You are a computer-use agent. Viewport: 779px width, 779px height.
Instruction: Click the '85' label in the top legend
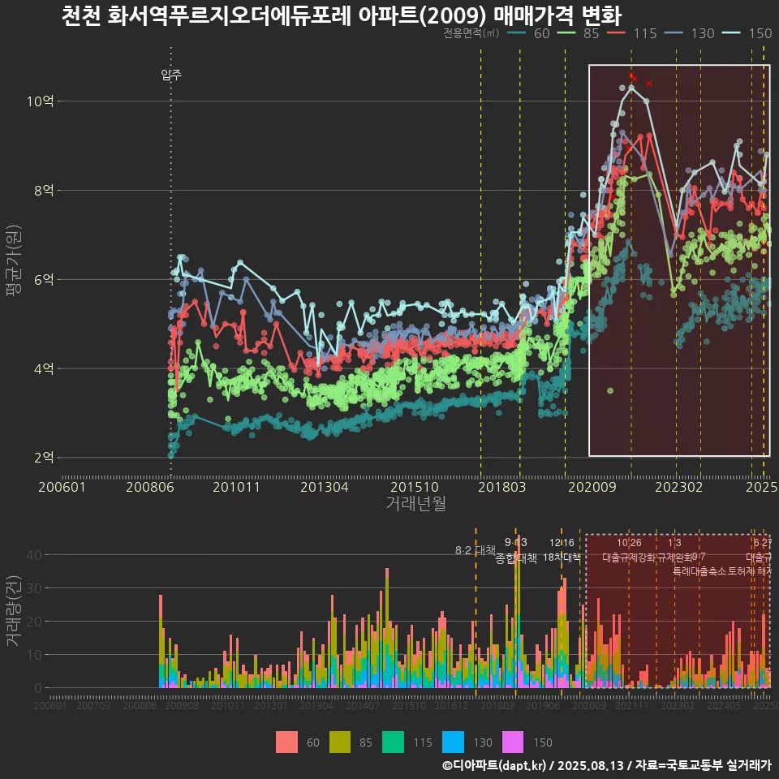click(x=592, y=33)
